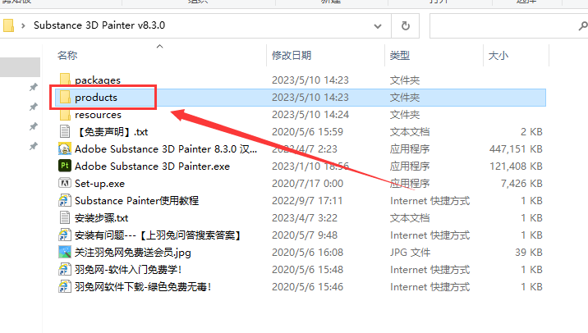Click the 2 KB size cell
Screen dimensions: 588x333
(x=531, y=132)
